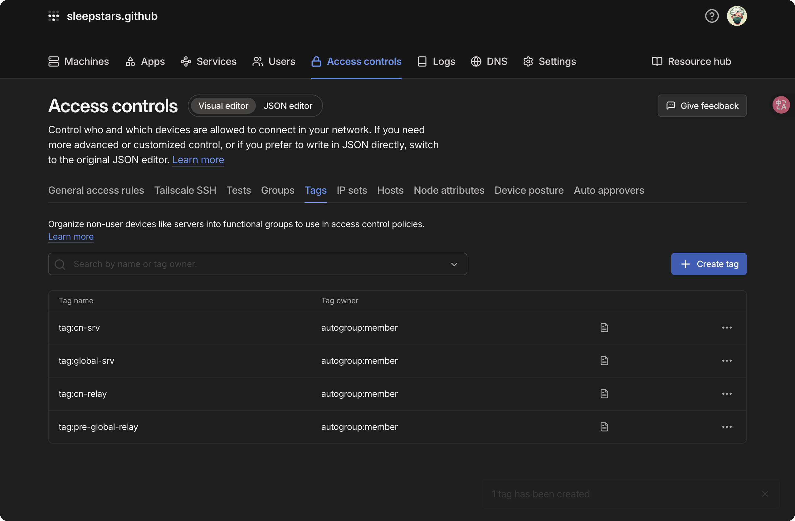795x521 pixels.
Task: Click the Create tag button
Action: 709,264
